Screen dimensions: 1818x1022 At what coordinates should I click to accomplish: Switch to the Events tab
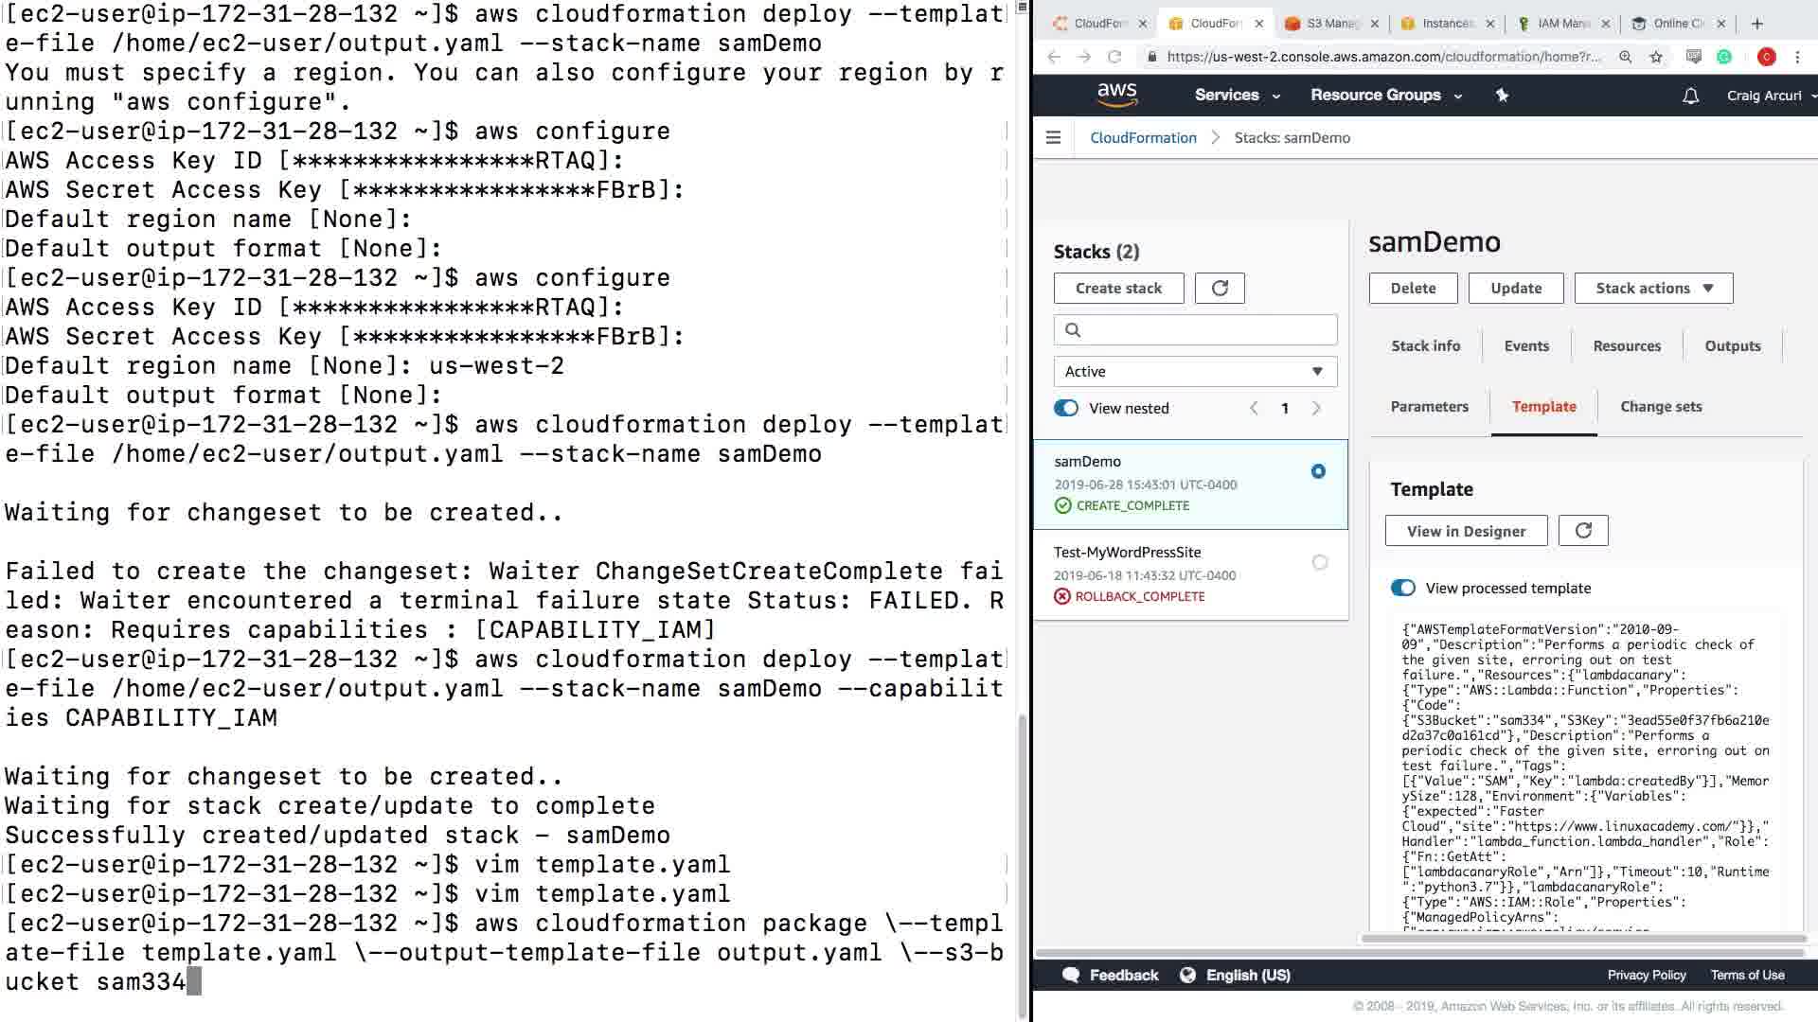[x=1526, y=346]
